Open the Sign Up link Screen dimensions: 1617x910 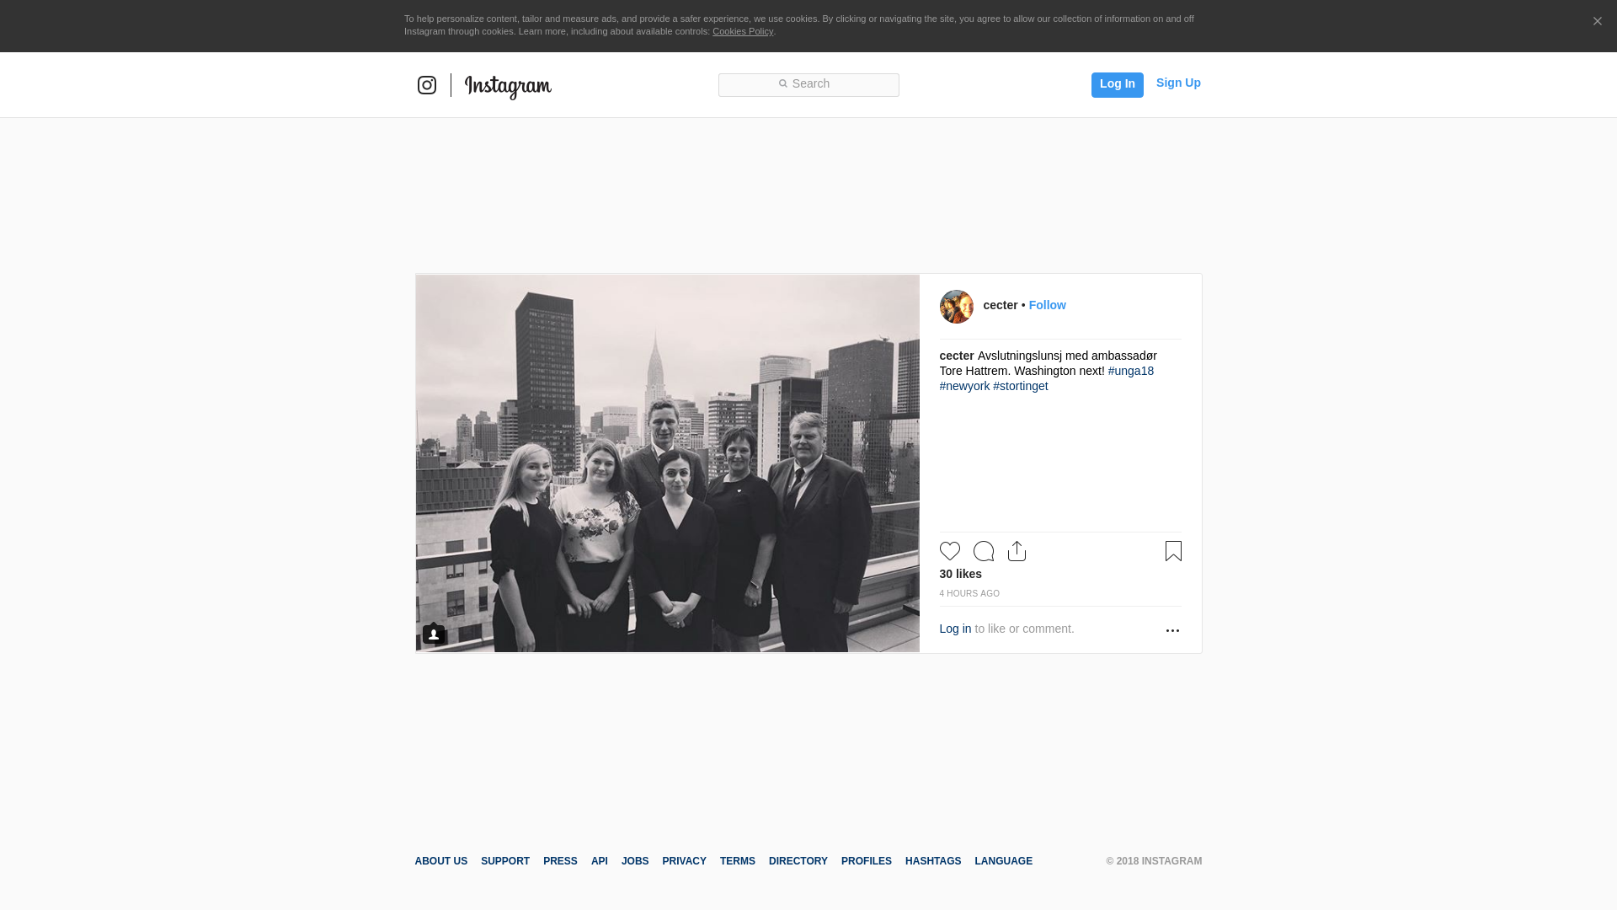1178,83
